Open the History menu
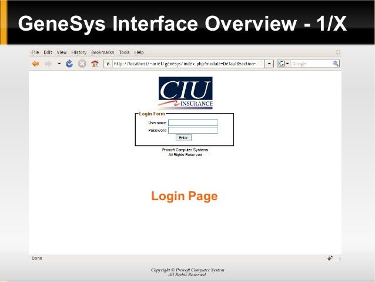The width and height of the screenshot is (375, 282). 79,52
